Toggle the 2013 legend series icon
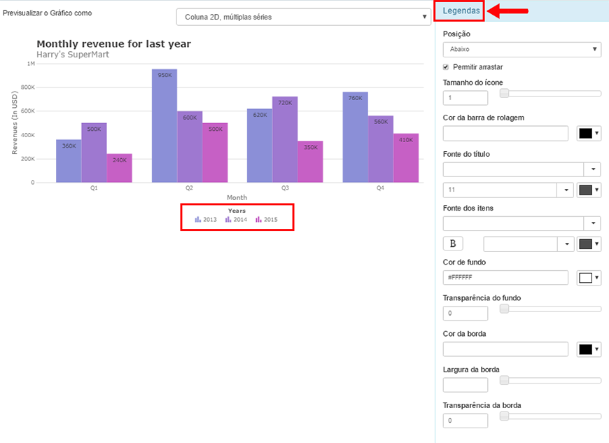This screenshot has height=443, width=609. (x=198, y=219)
